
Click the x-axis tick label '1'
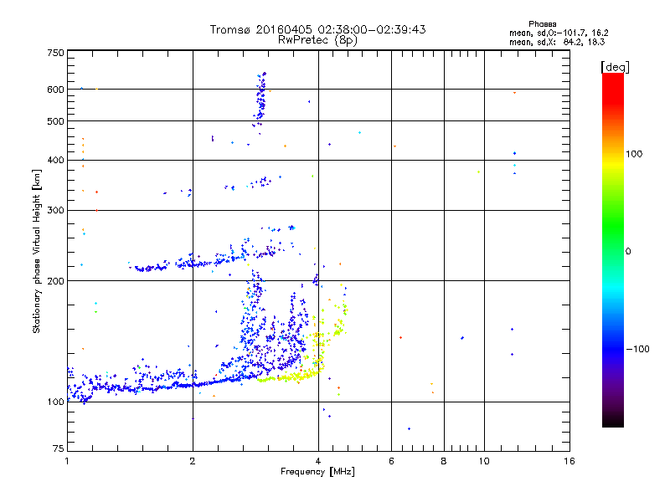click(x=67, y=461)
